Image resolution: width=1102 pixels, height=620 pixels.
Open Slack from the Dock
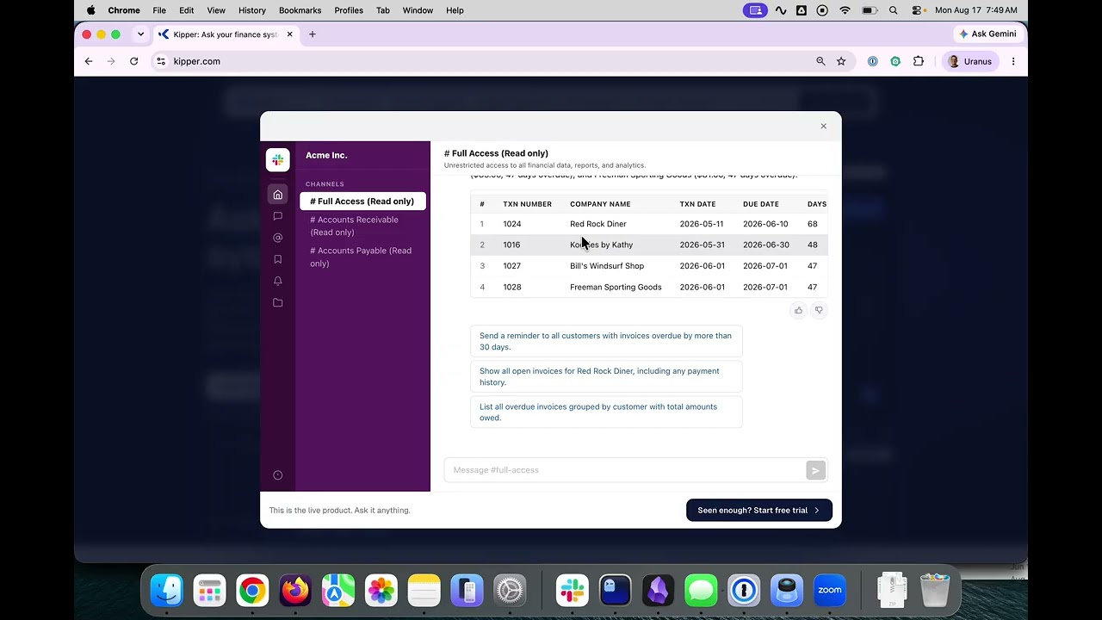pos(573,591)
